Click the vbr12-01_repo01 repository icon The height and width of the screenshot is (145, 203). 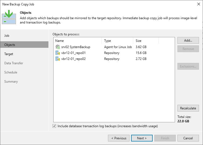click(x=58, y=53)
